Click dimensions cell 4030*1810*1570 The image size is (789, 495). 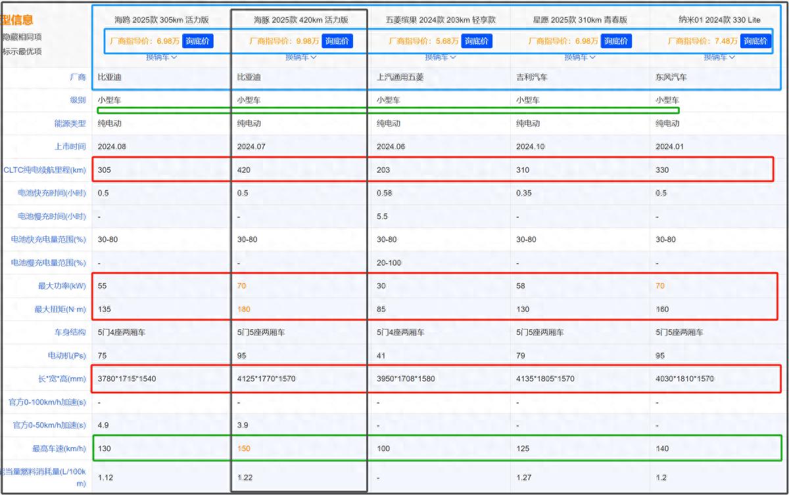pos(684,379)
